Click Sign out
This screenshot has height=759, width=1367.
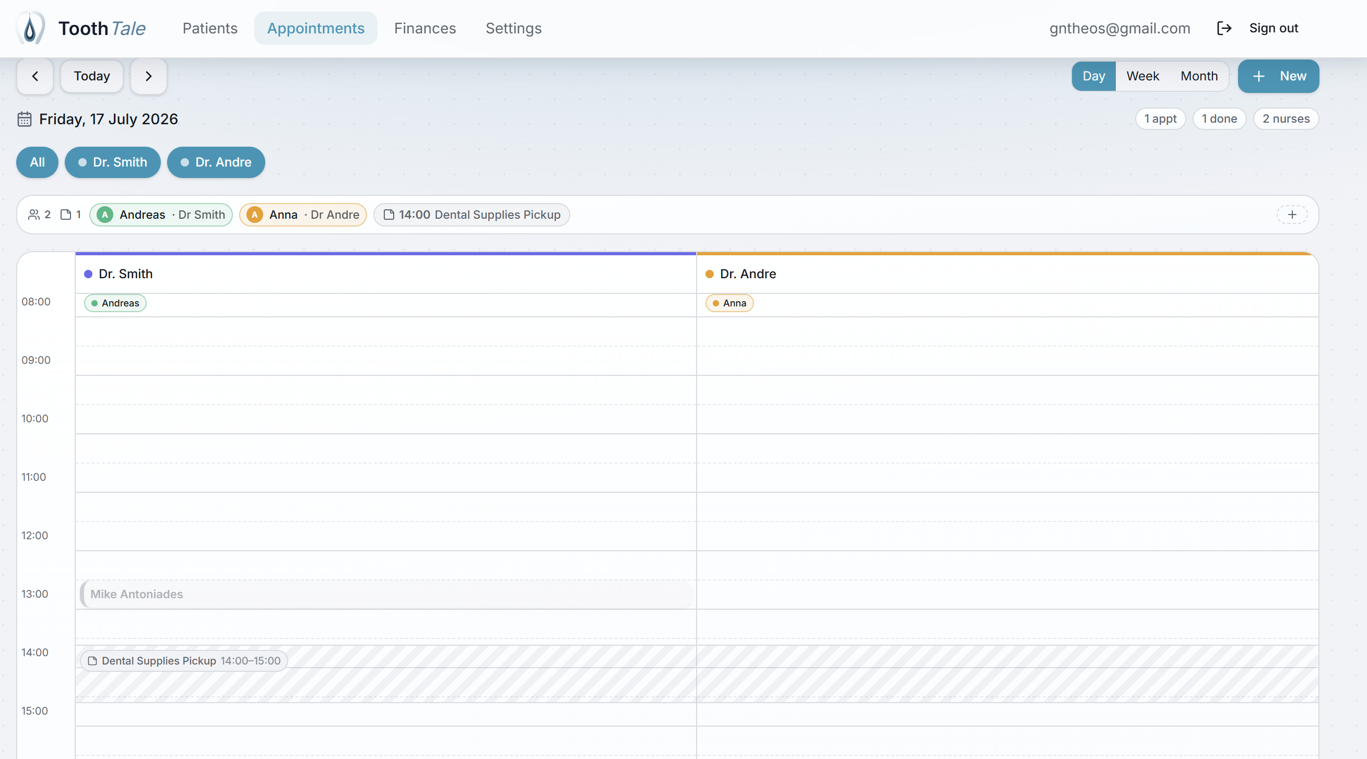click(1273, 28)
